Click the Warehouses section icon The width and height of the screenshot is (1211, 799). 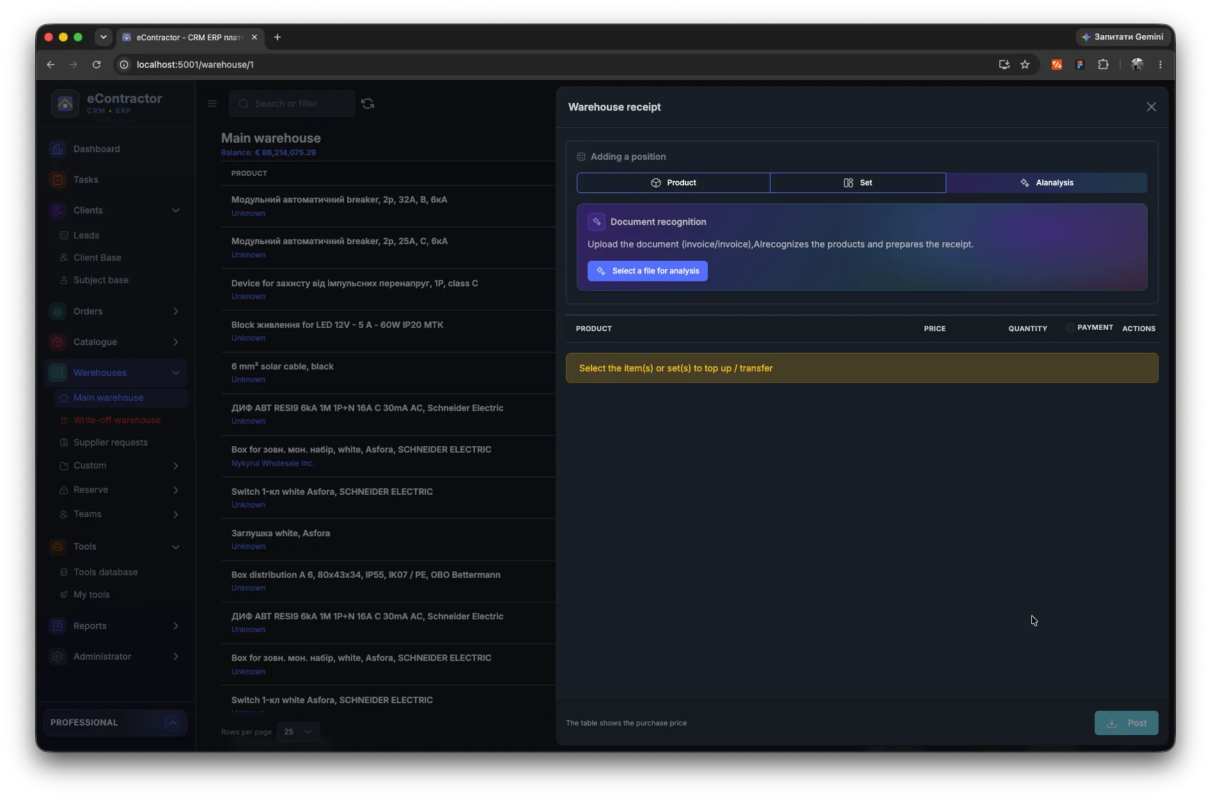[x=58, y=373]
